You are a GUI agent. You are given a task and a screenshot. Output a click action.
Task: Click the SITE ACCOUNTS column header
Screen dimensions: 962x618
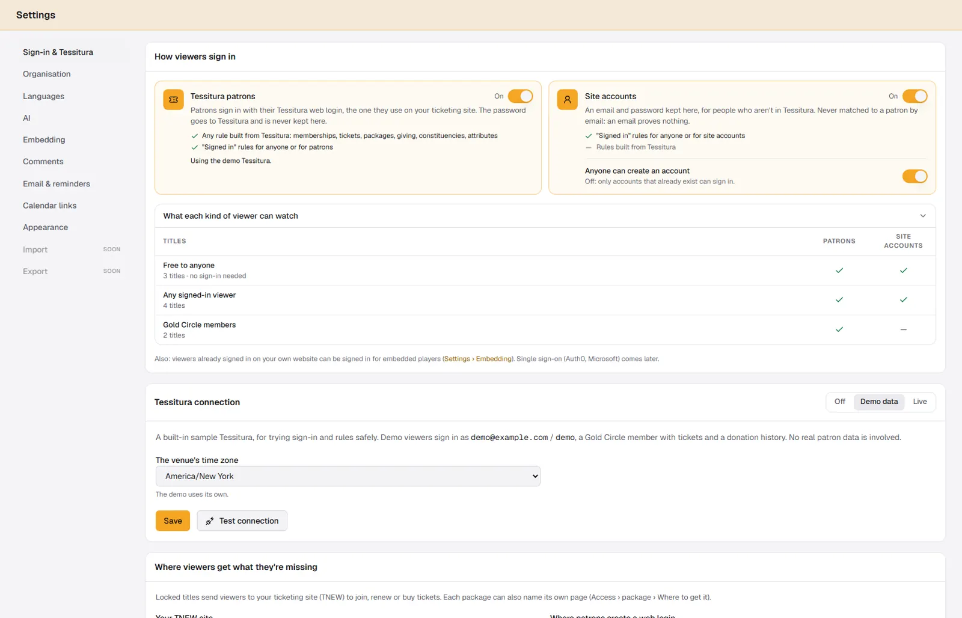pos(903,241)
